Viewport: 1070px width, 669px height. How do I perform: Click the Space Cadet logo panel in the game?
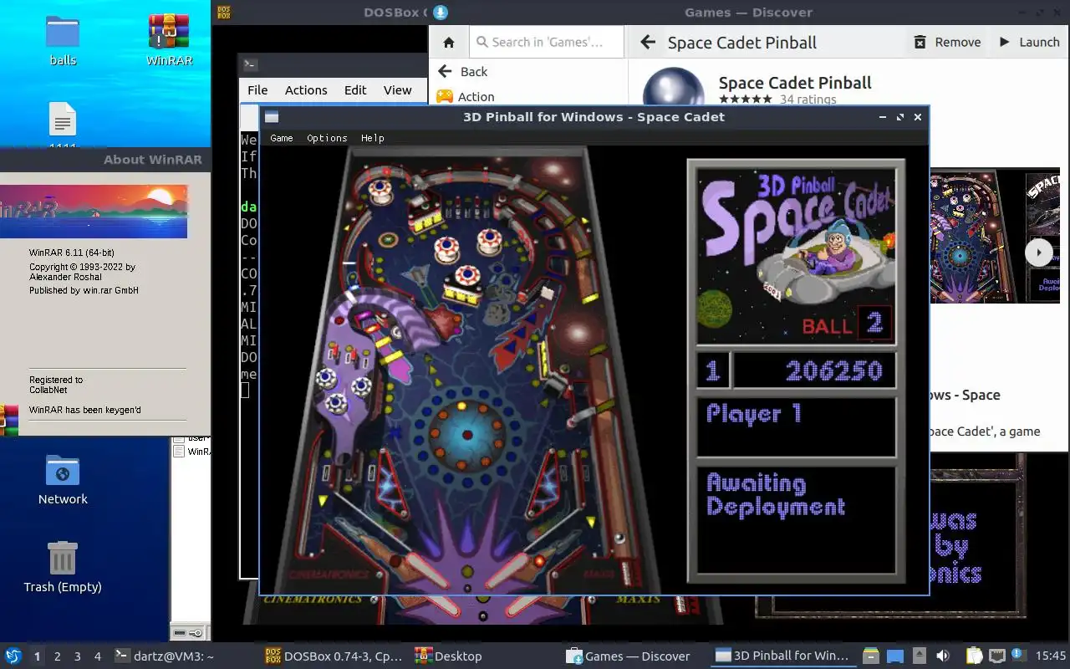coord(796,255)
